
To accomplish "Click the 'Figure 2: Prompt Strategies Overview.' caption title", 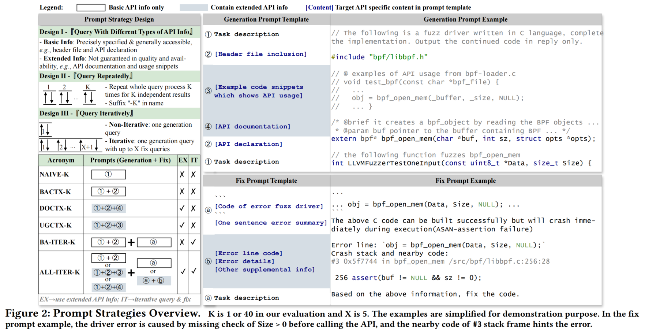I will [103, 313].
